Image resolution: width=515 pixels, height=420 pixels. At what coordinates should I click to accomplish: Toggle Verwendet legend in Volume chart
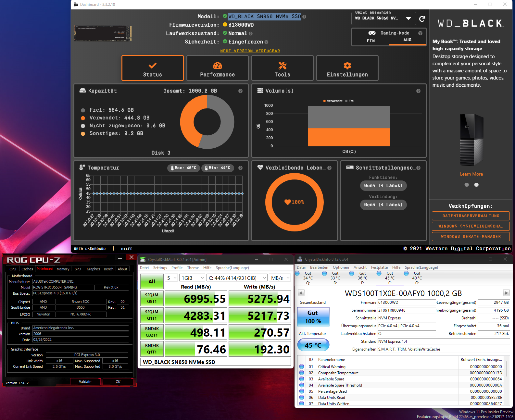click(x=333, y=101)
